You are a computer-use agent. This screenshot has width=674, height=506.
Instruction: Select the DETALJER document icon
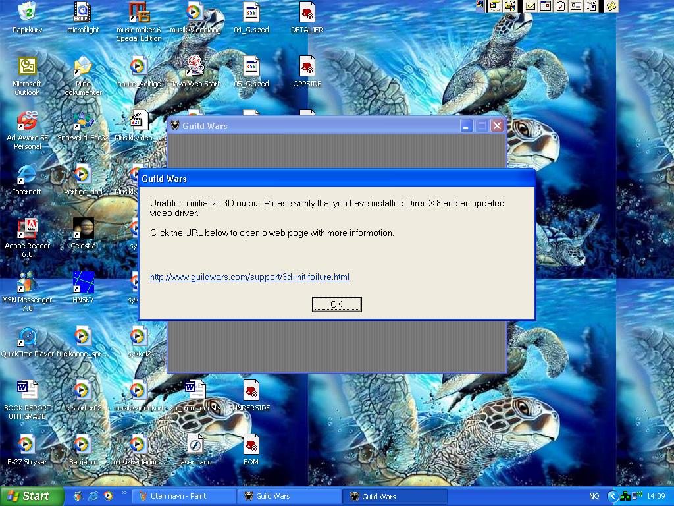[307, 17]
